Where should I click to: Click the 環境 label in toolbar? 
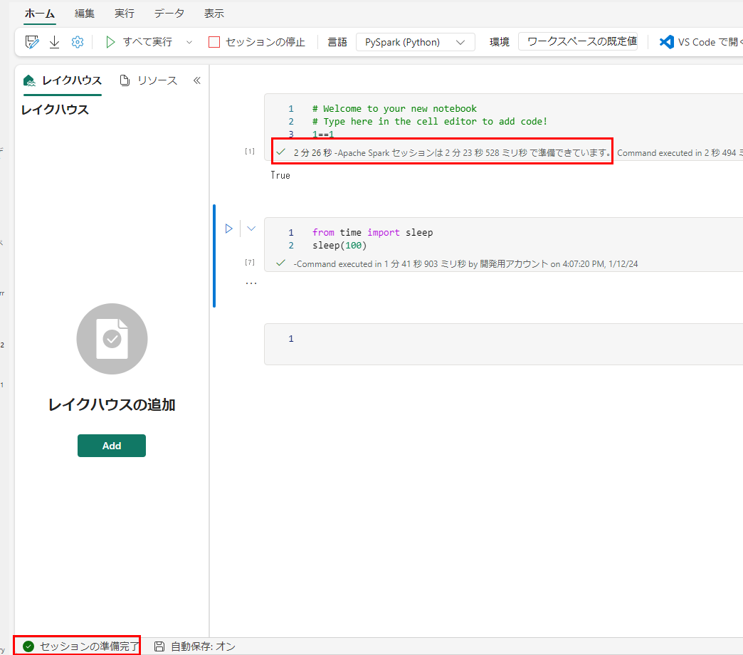pyautogui.click(x=500, y=42)
